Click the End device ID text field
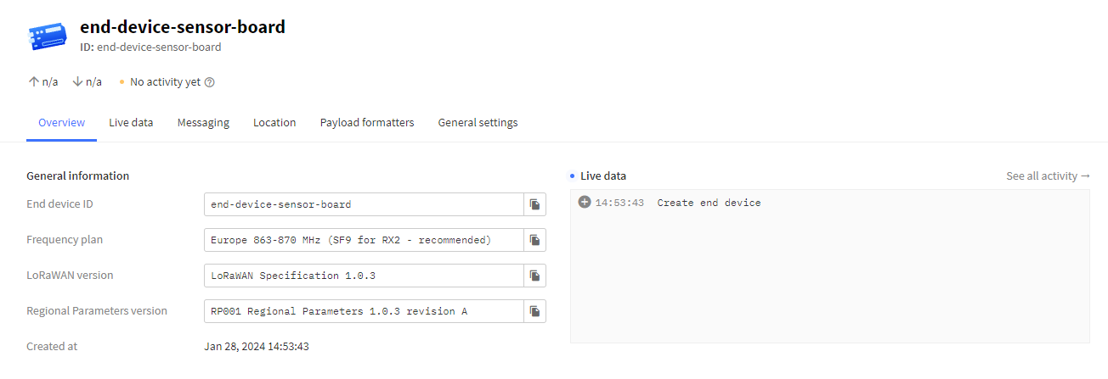Screen dimensions: 1108x379 pos(364,204)
